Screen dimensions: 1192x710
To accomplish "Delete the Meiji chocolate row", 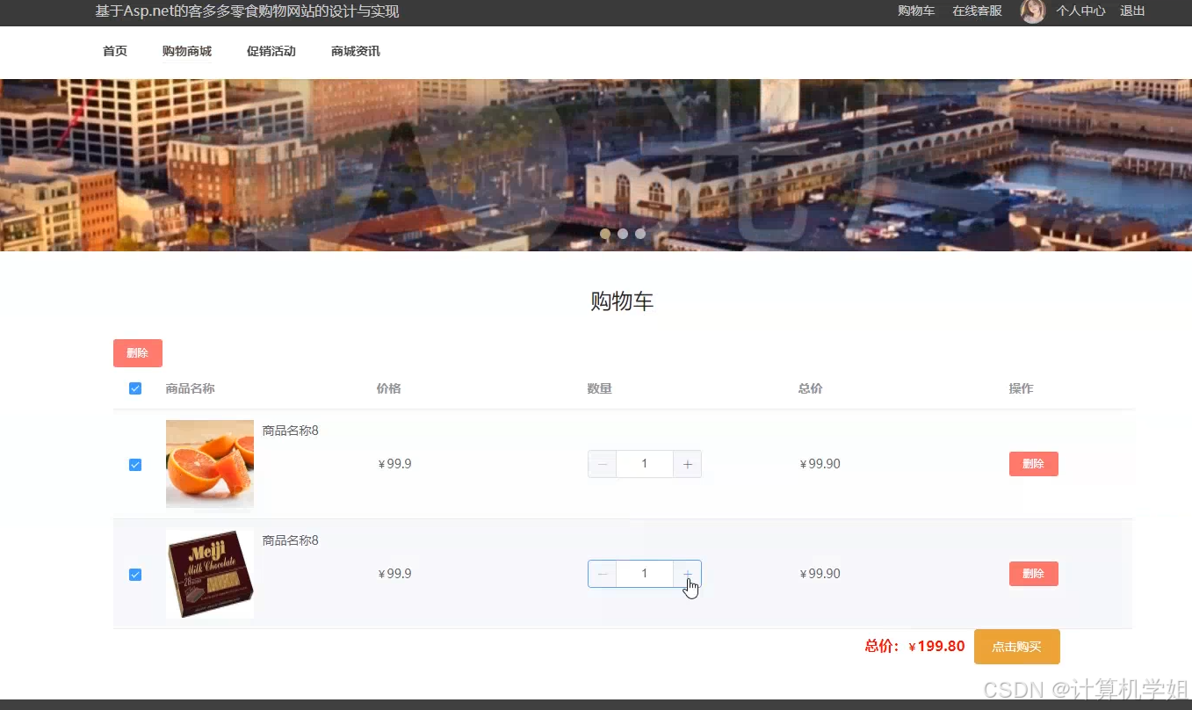I will coord(1033,574).
